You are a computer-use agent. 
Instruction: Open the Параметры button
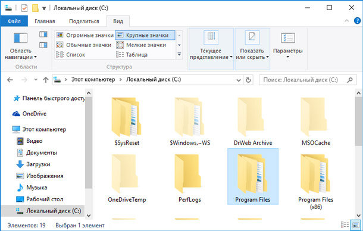288,46
